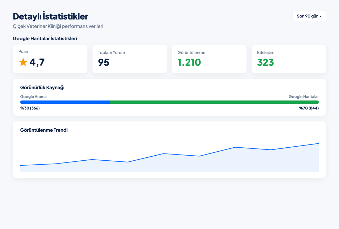Open the Görüntülenme 1.210 card
The image size is (339, 229).
pos(209,59)
